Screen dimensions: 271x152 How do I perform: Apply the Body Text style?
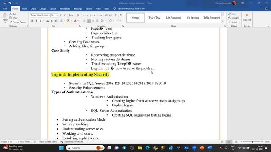[154, 18]
